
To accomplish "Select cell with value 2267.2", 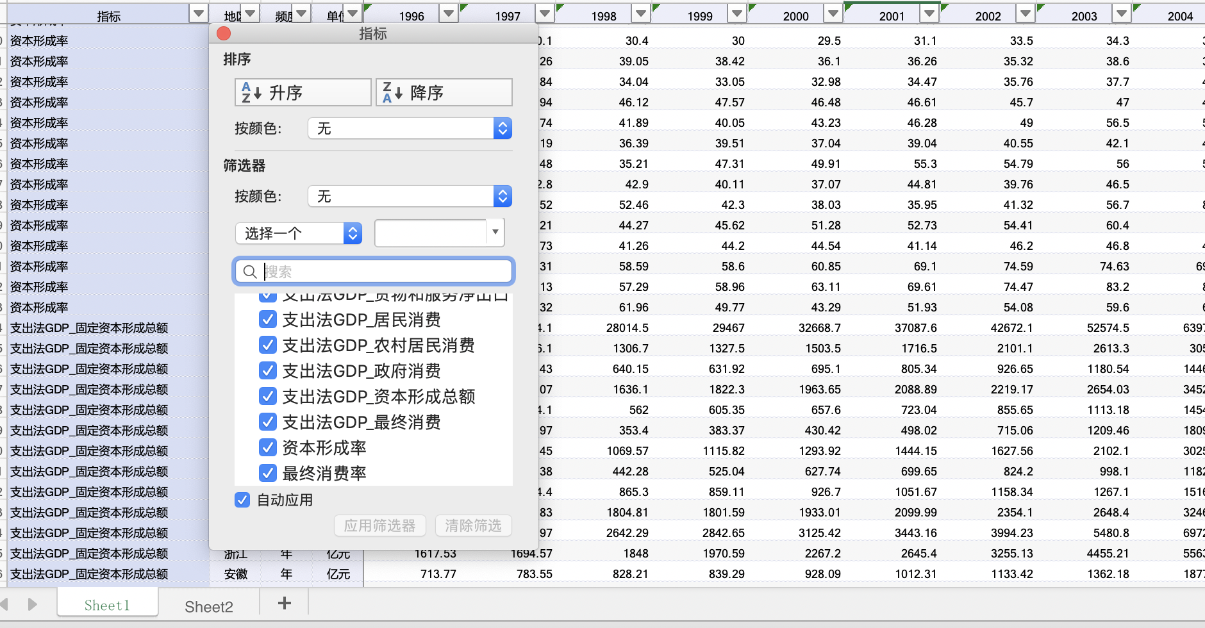I will pos(823,554).
